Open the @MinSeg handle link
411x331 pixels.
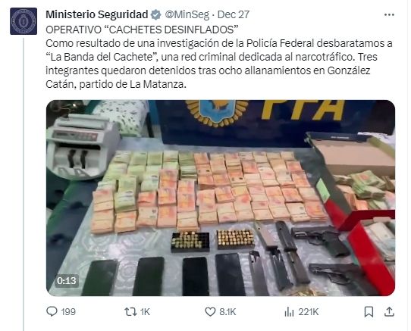pos(187,14)
